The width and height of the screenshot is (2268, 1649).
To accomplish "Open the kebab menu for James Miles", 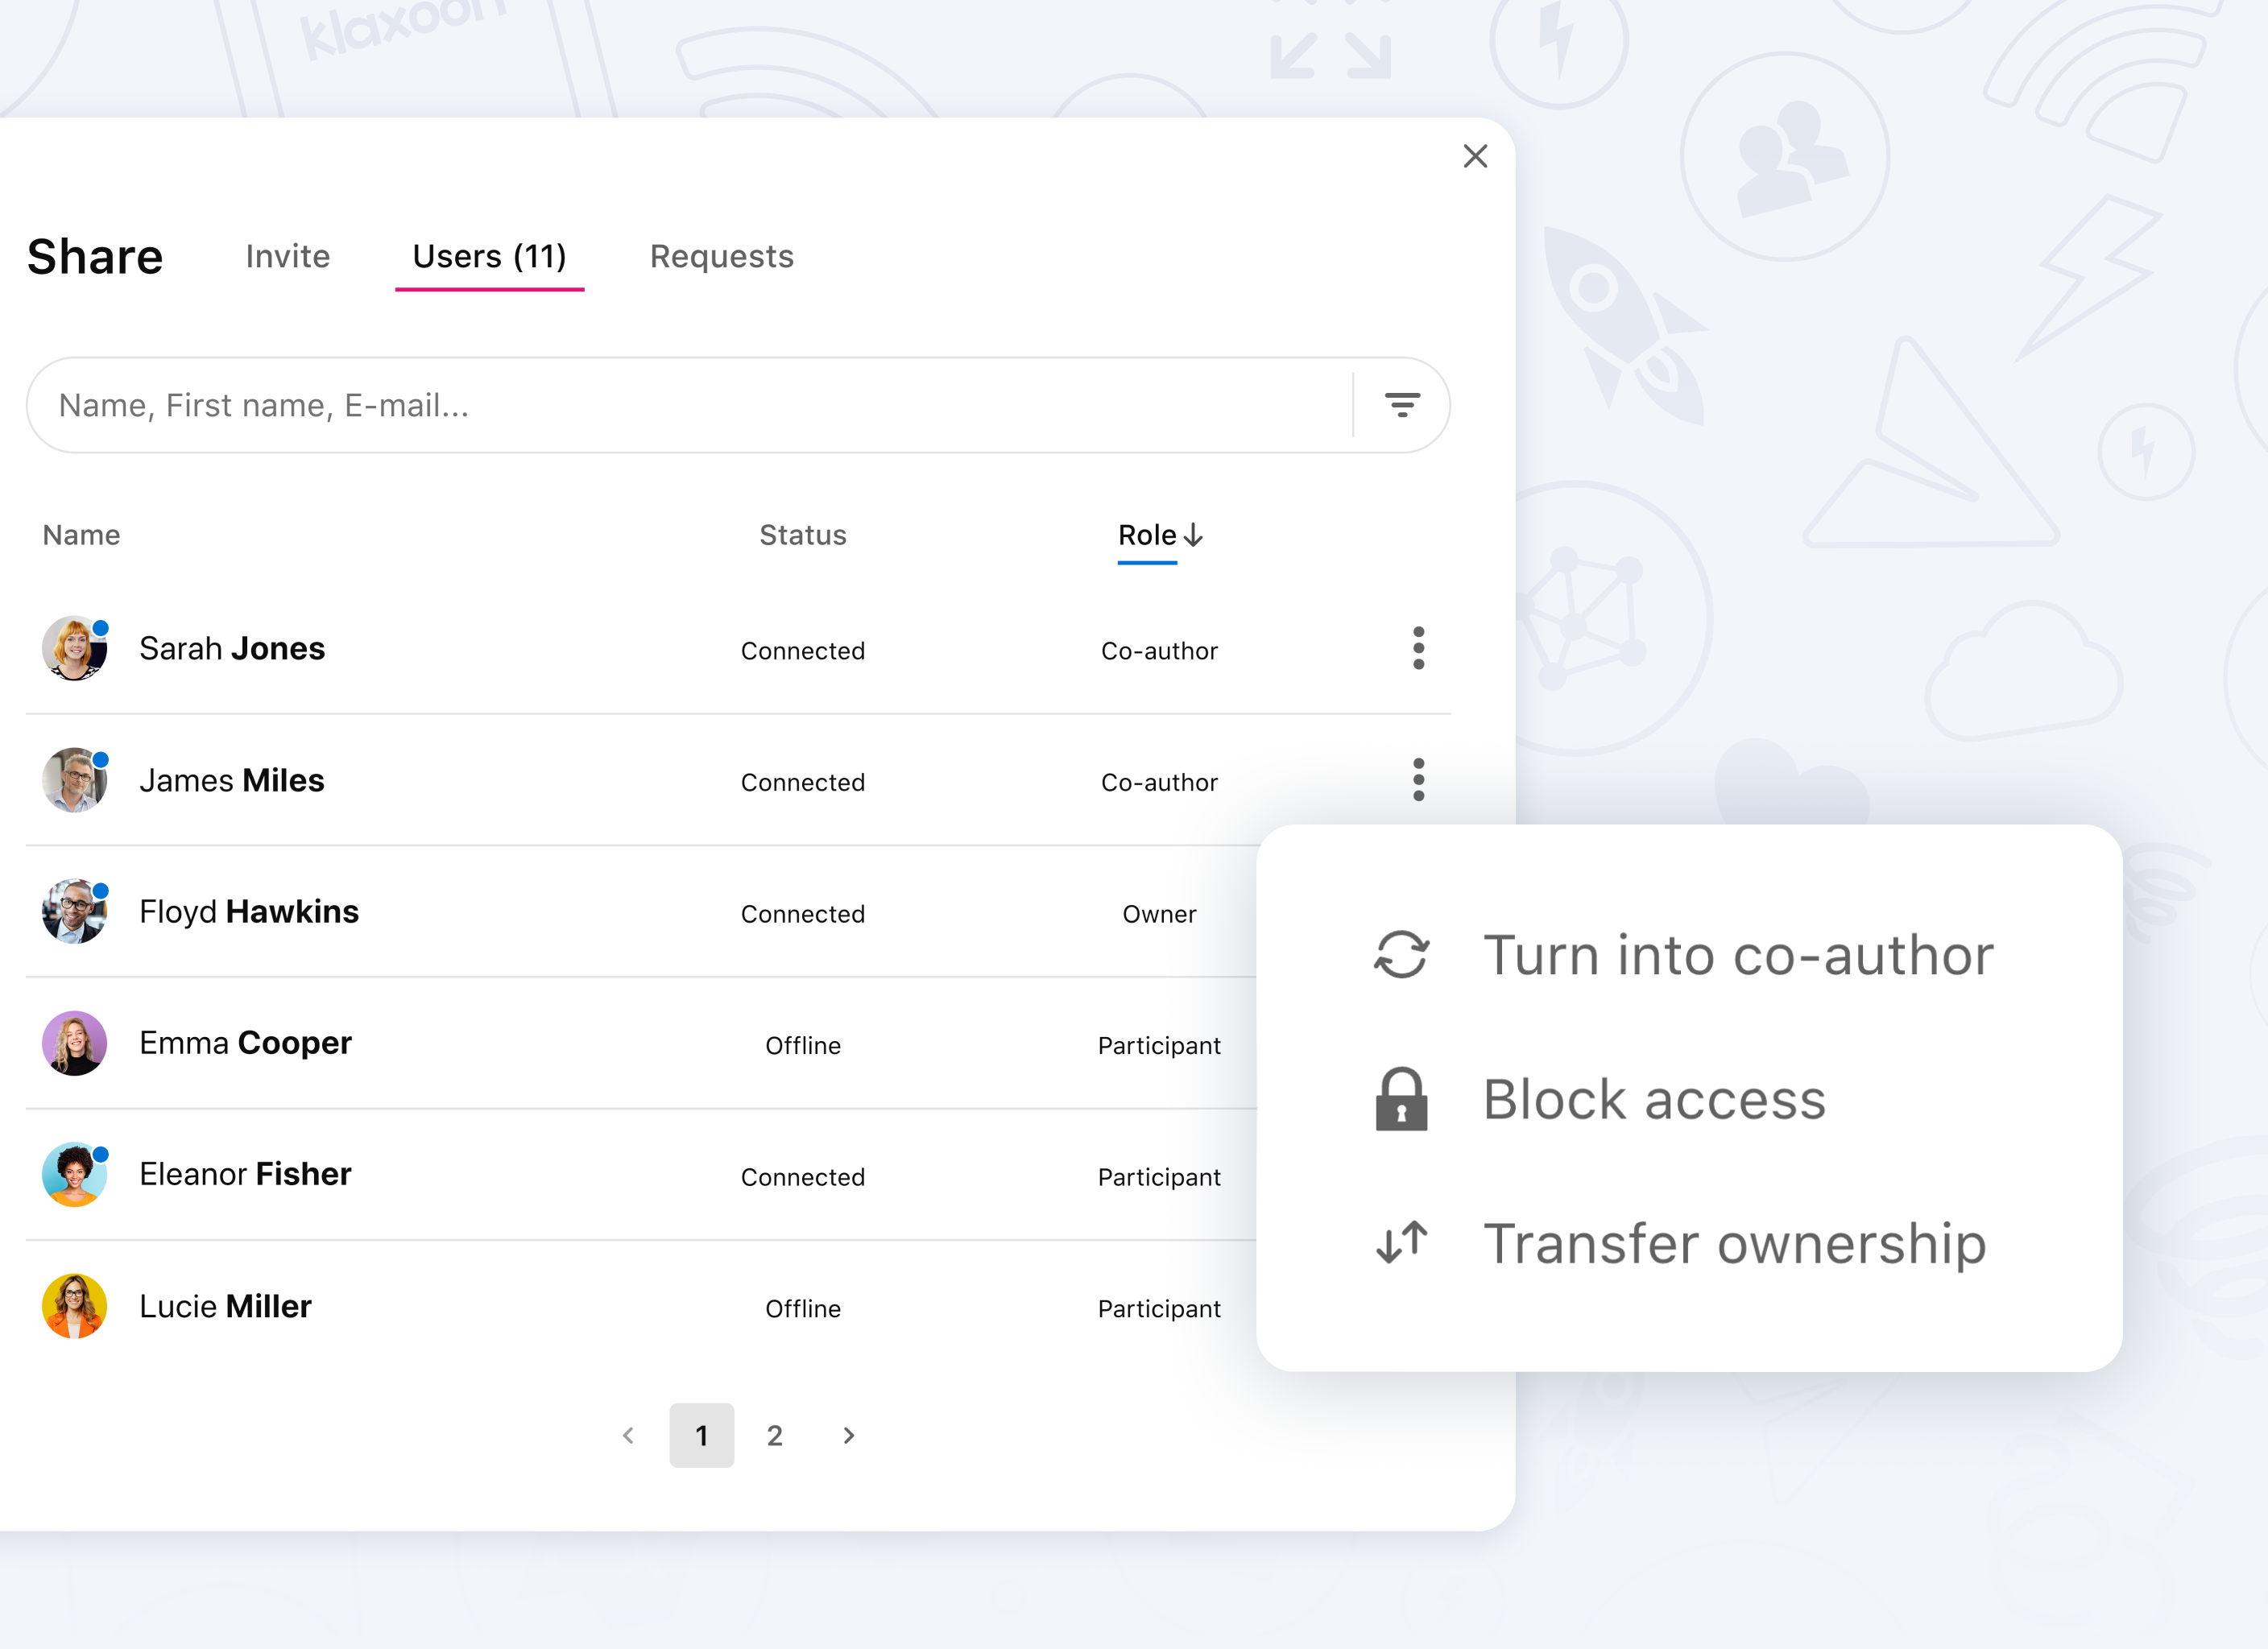I will tap(1418, 780).
